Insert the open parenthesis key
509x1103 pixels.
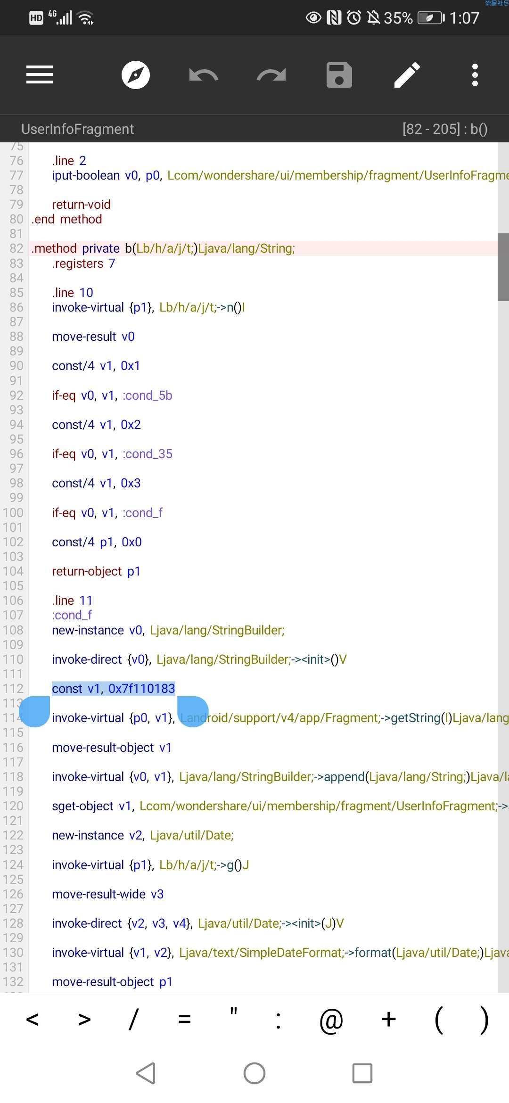(x=439, y=1020)
